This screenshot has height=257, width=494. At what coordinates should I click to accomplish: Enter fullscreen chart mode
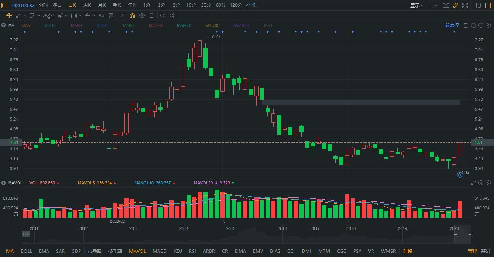465,5
